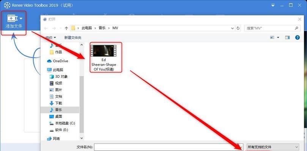Open the view options dropdown arrow

tap(278, 37)
